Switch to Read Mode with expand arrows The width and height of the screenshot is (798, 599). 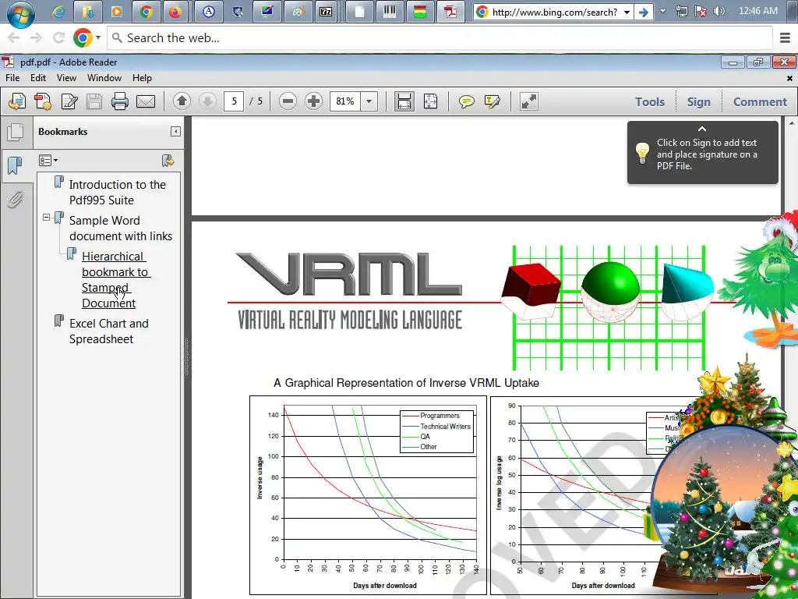(x=529, y=101)
